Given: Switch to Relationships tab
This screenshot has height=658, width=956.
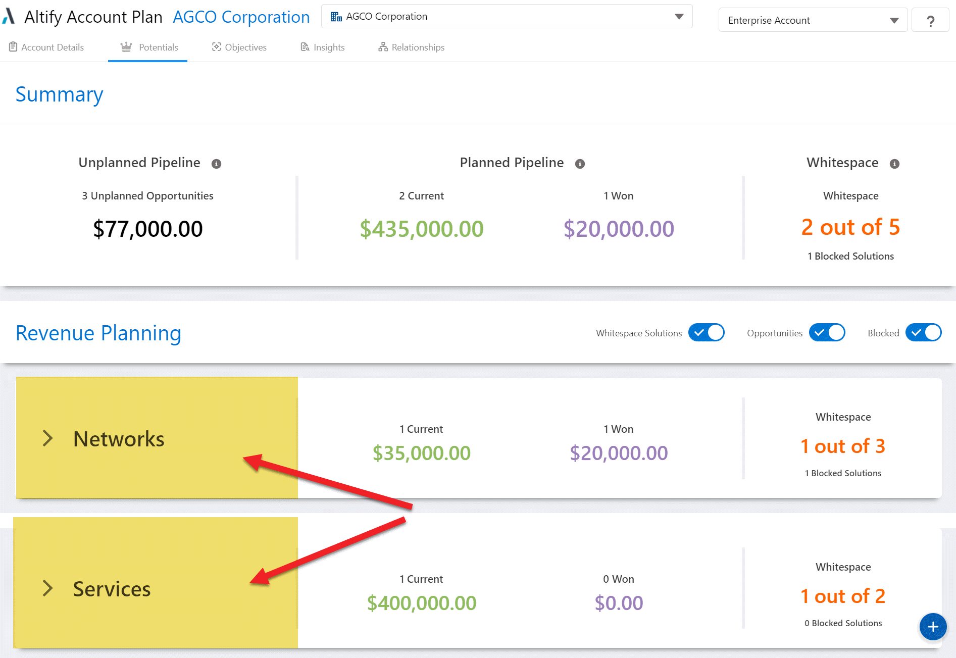Looking at the screenshot, I should [411, 47].
